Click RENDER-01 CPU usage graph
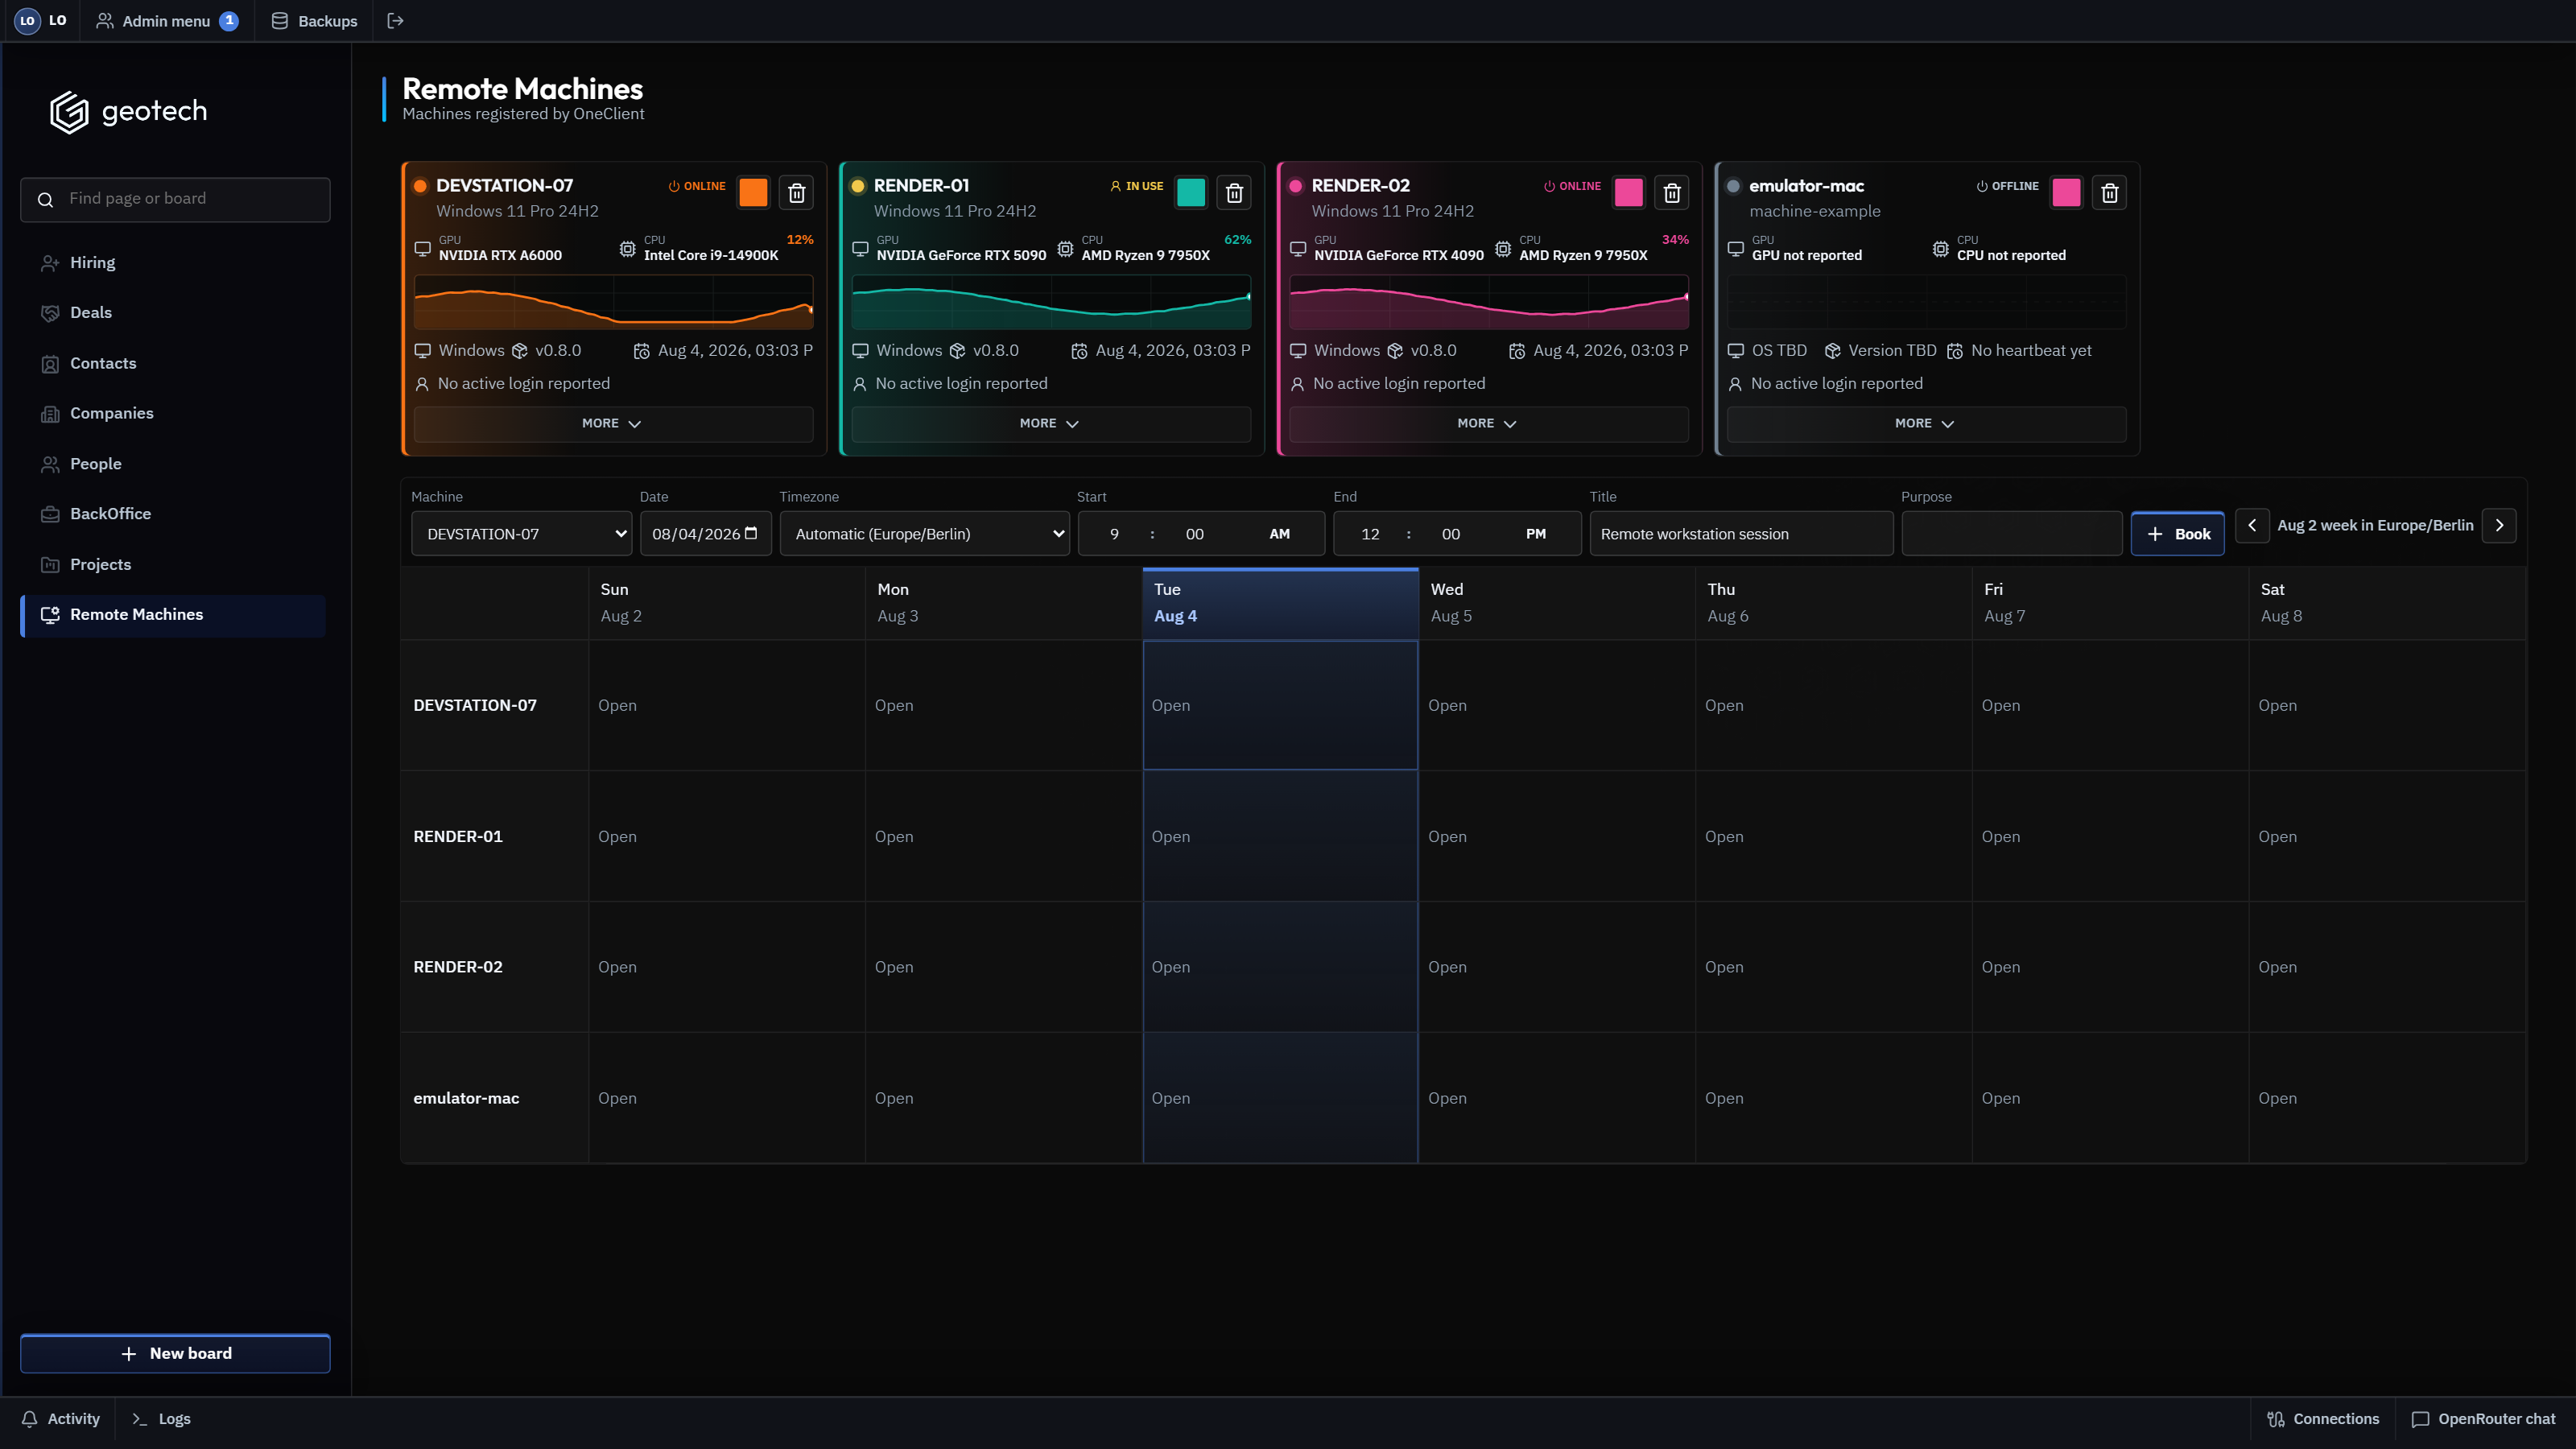2576x1449 pixels. 1051,302
